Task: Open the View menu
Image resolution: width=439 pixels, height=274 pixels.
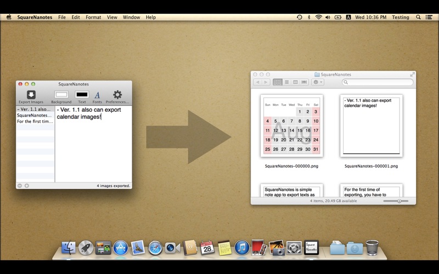Action: point(112,17)
